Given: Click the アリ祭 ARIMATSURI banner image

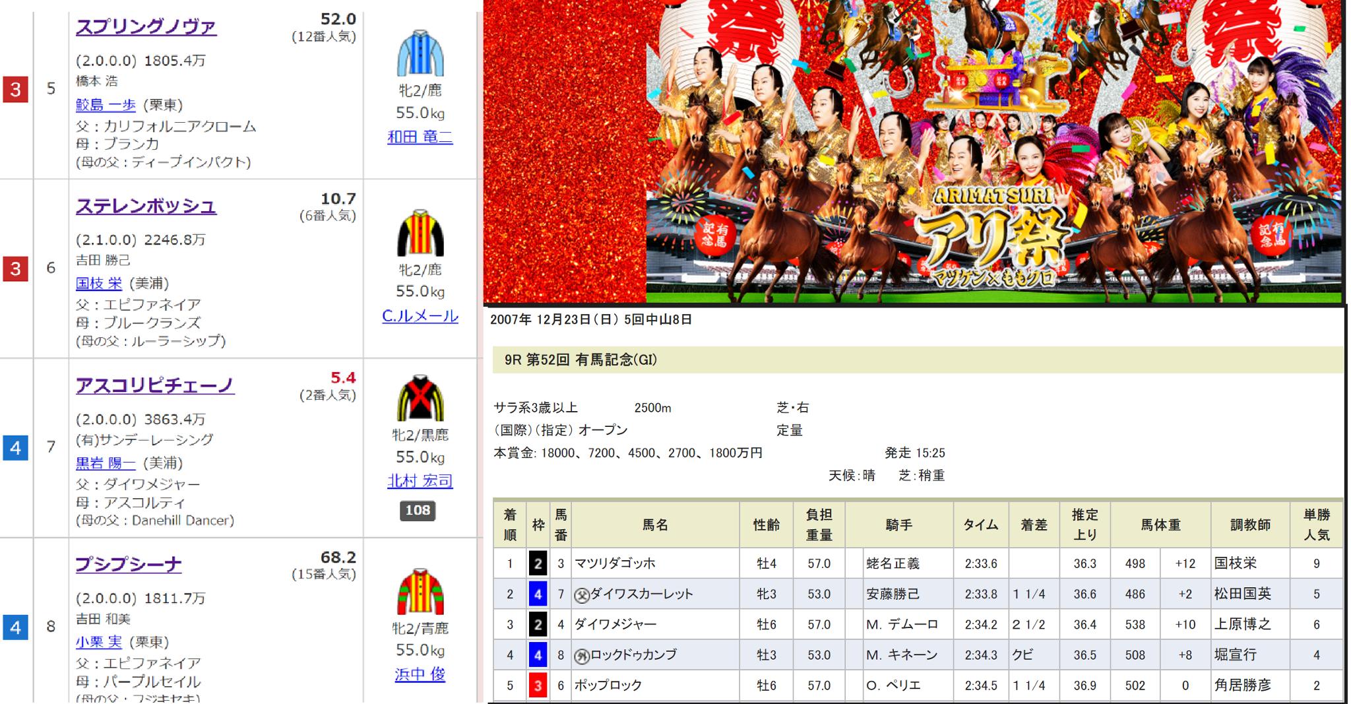Looking at the screenshot, I should [913, 152].
